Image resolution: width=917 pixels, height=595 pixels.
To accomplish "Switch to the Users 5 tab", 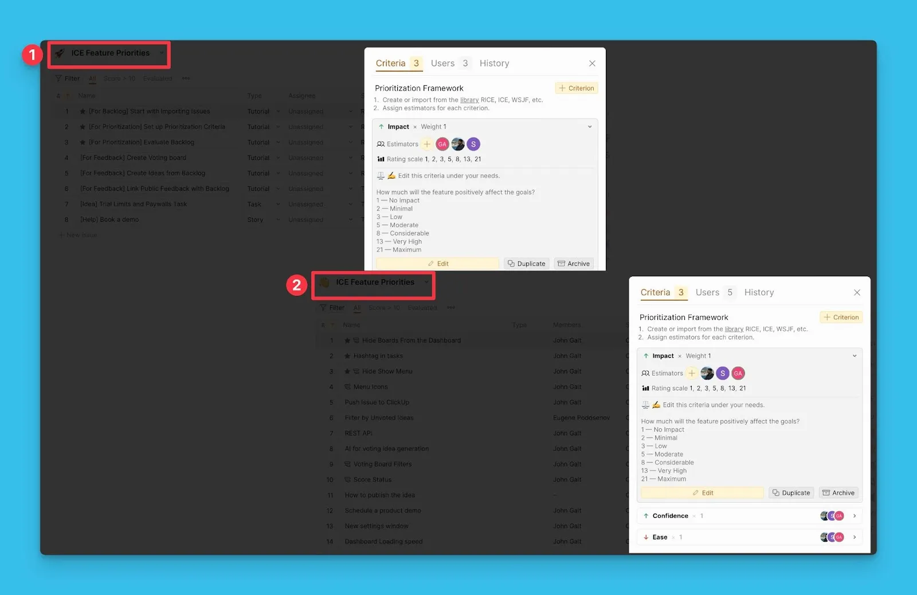I will tap(714, 292).
